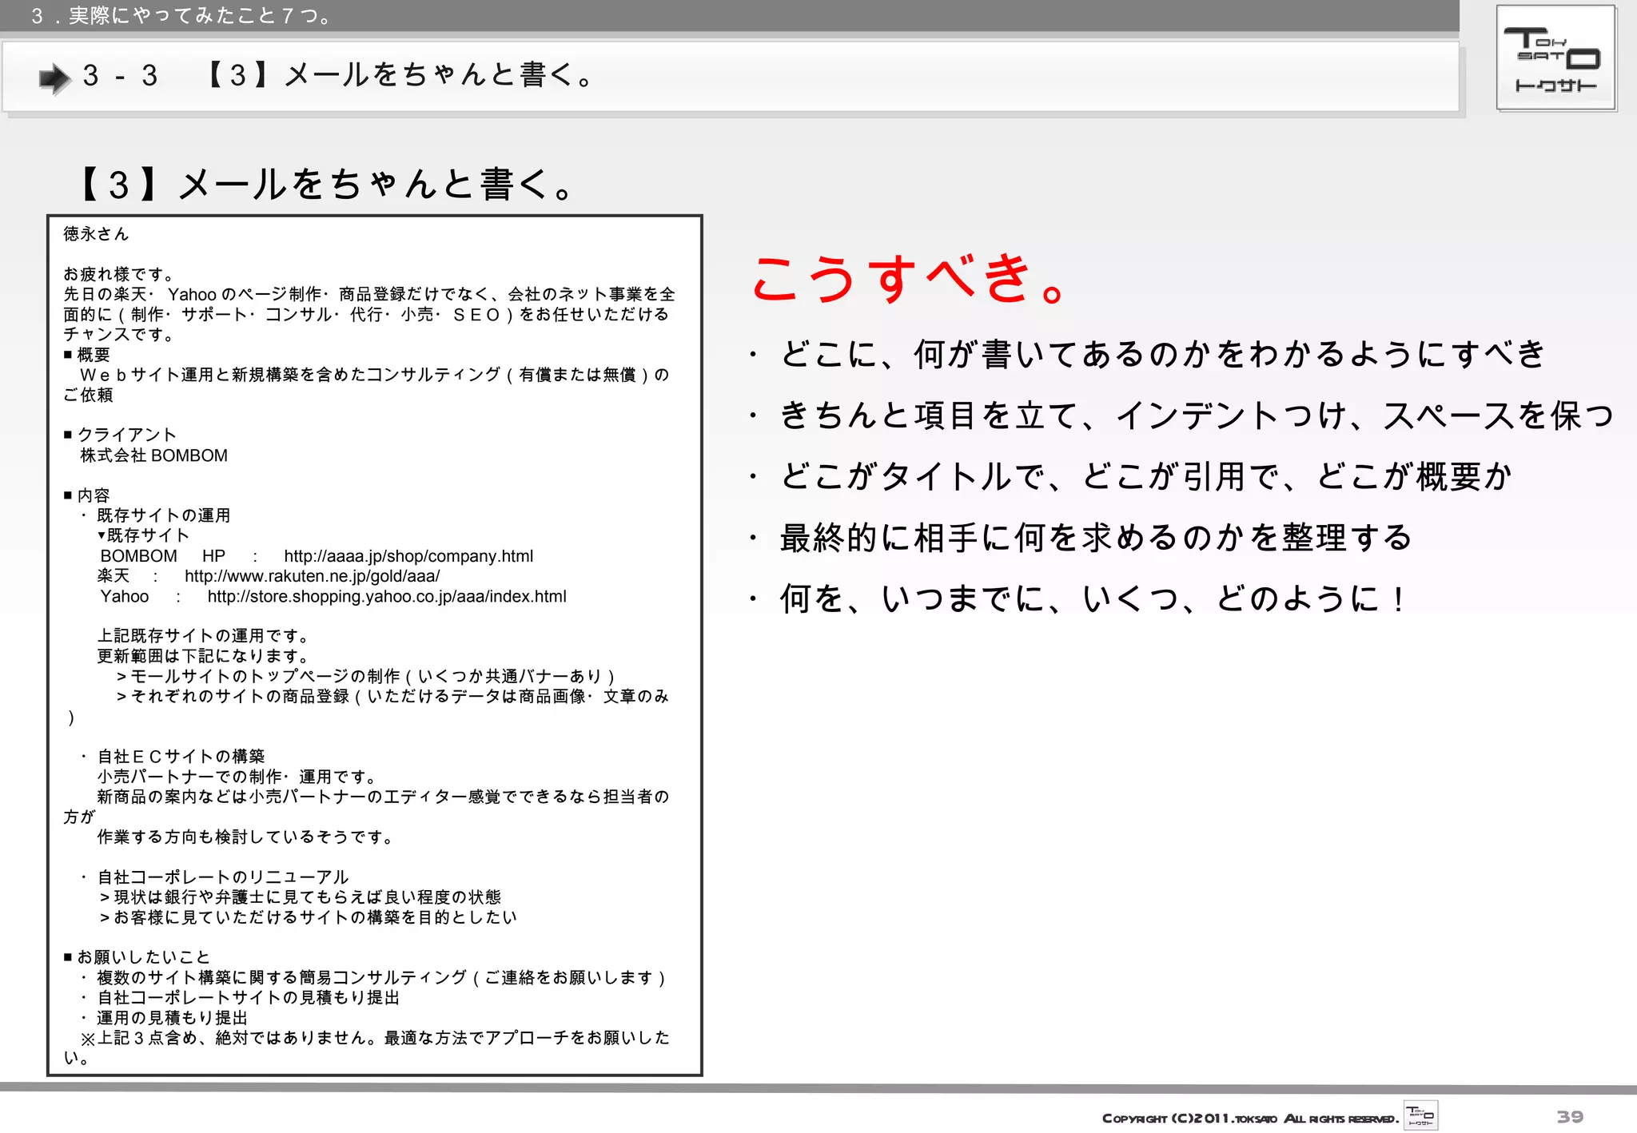Click the copyright notice in the footer
1637x1133 pixels.
[x=1250, y=1119]
